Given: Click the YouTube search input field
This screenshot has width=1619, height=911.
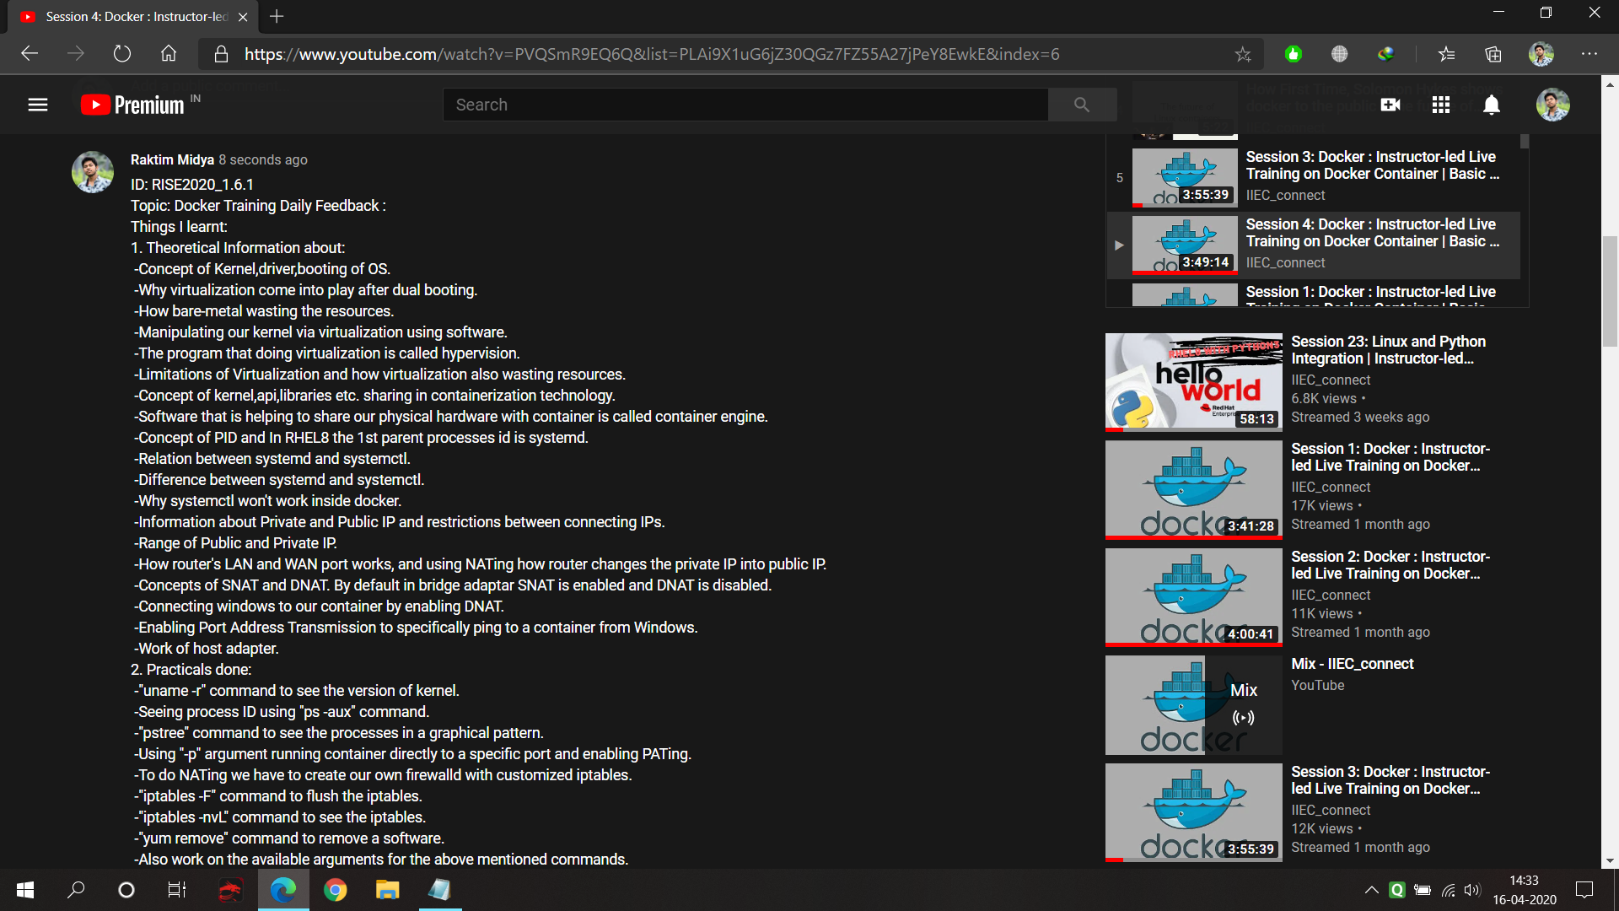Looking at the screenshot, I should click(x=745, y=105).
